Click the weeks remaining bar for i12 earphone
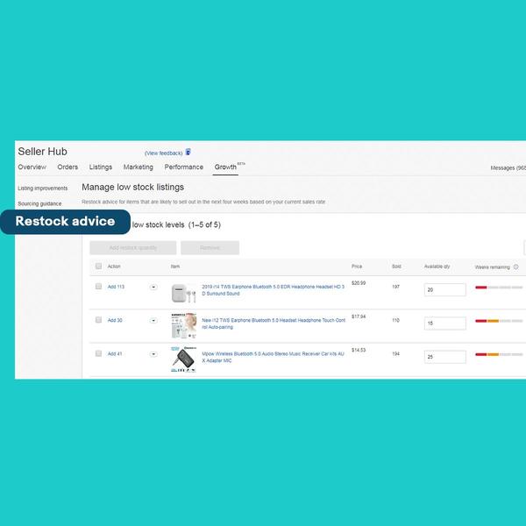 (499, 321)
